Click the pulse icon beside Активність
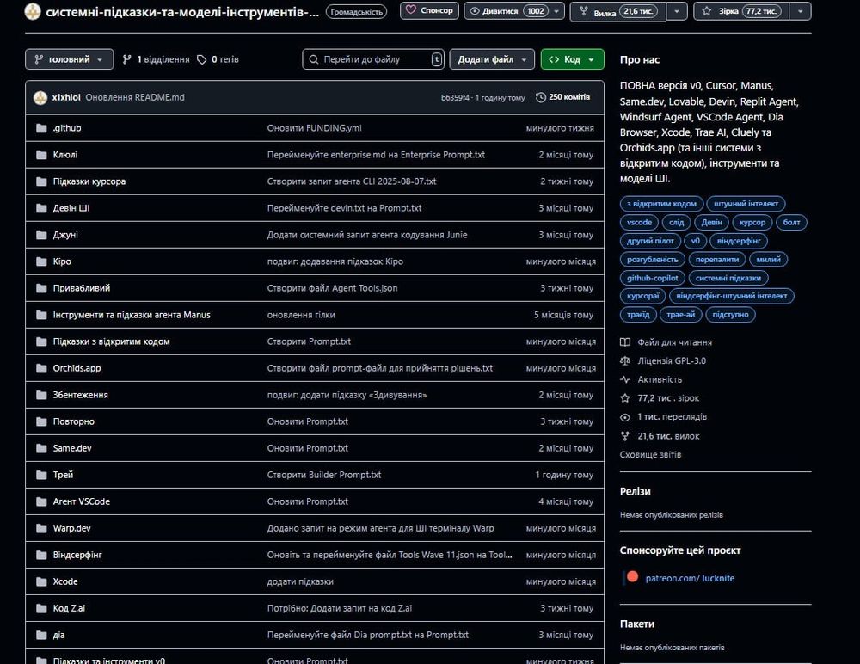The image size is (860, 664). point(624,379)
